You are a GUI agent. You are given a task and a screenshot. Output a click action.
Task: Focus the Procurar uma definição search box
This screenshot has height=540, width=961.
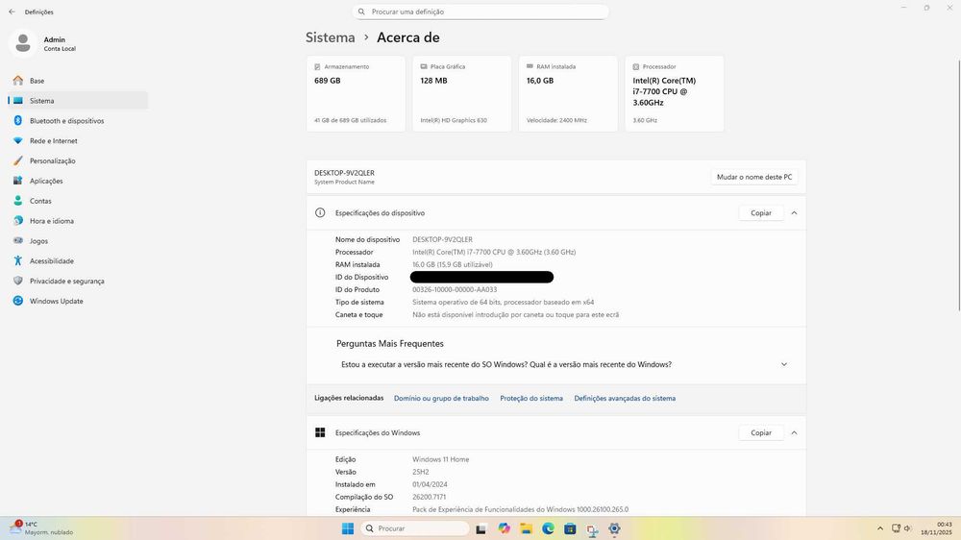[480, 12]
